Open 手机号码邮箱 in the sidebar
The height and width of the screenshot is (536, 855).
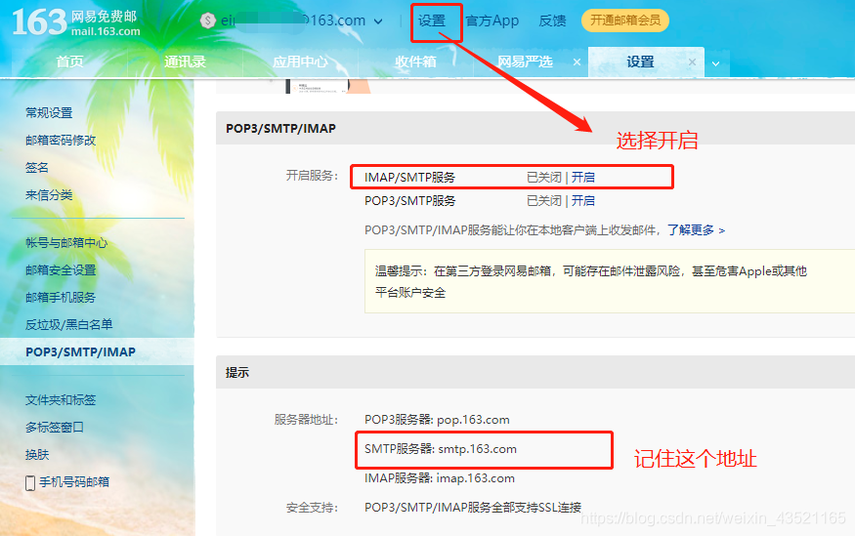tap(74, 482)
